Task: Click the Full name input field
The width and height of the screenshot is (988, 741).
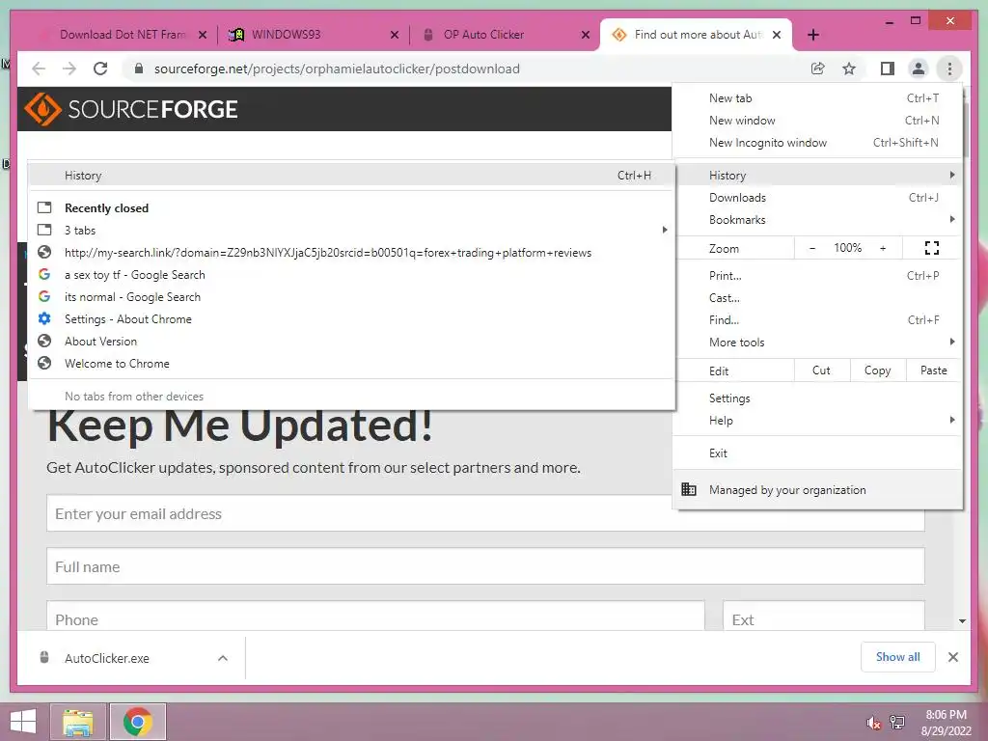Action: (x=485, y=566)
